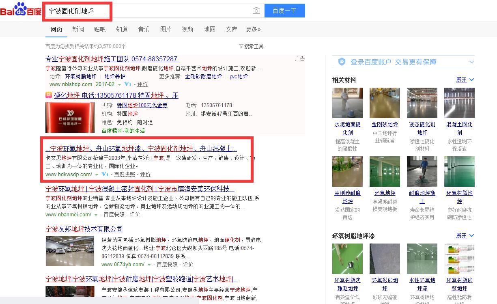Click the 环氧树脂地坪 sidebar text link

tap(459, 197)
